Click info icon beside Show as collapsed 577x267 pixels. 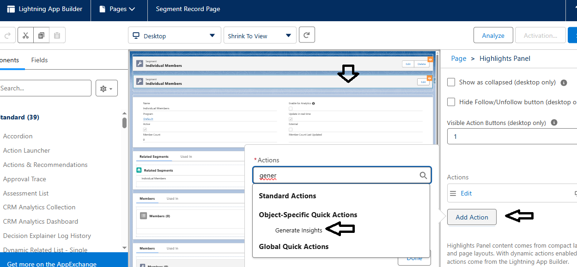(564, 83)
